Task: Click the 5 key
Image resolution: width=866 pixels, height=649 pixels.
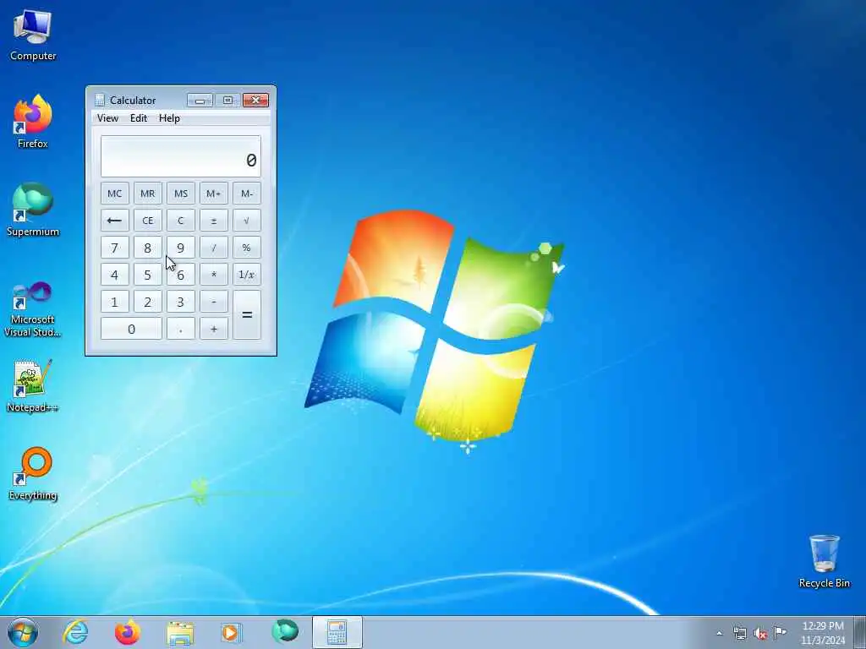Action: click(x=147, y=275)
